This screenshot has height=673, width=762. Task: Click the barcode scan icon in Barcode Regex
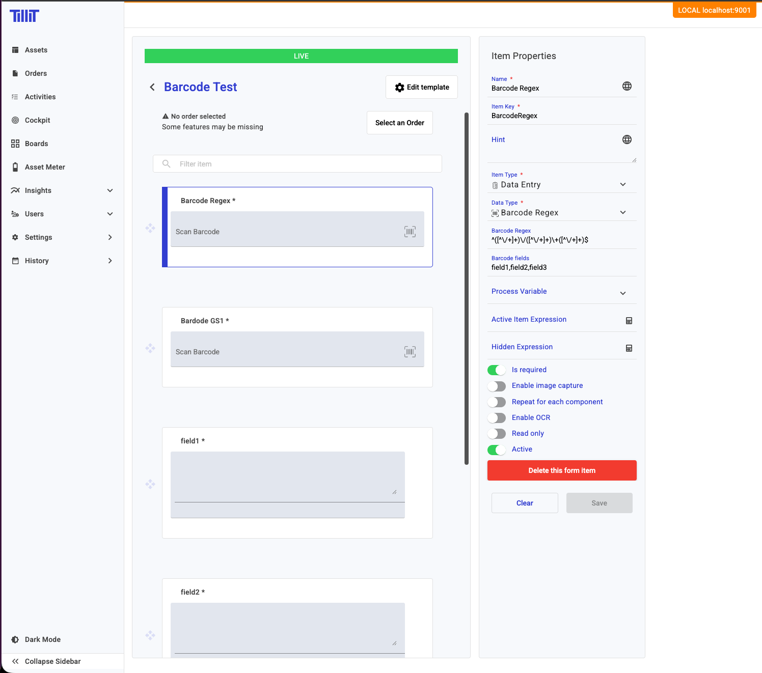click(x=410, y=232)
